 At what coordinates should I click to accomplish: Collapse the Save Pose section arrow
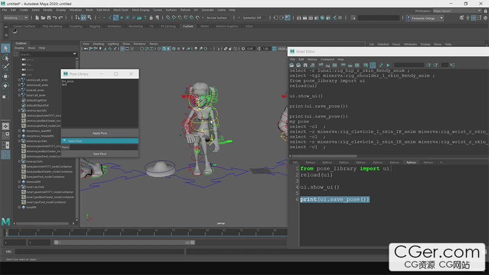pos(64,141)
